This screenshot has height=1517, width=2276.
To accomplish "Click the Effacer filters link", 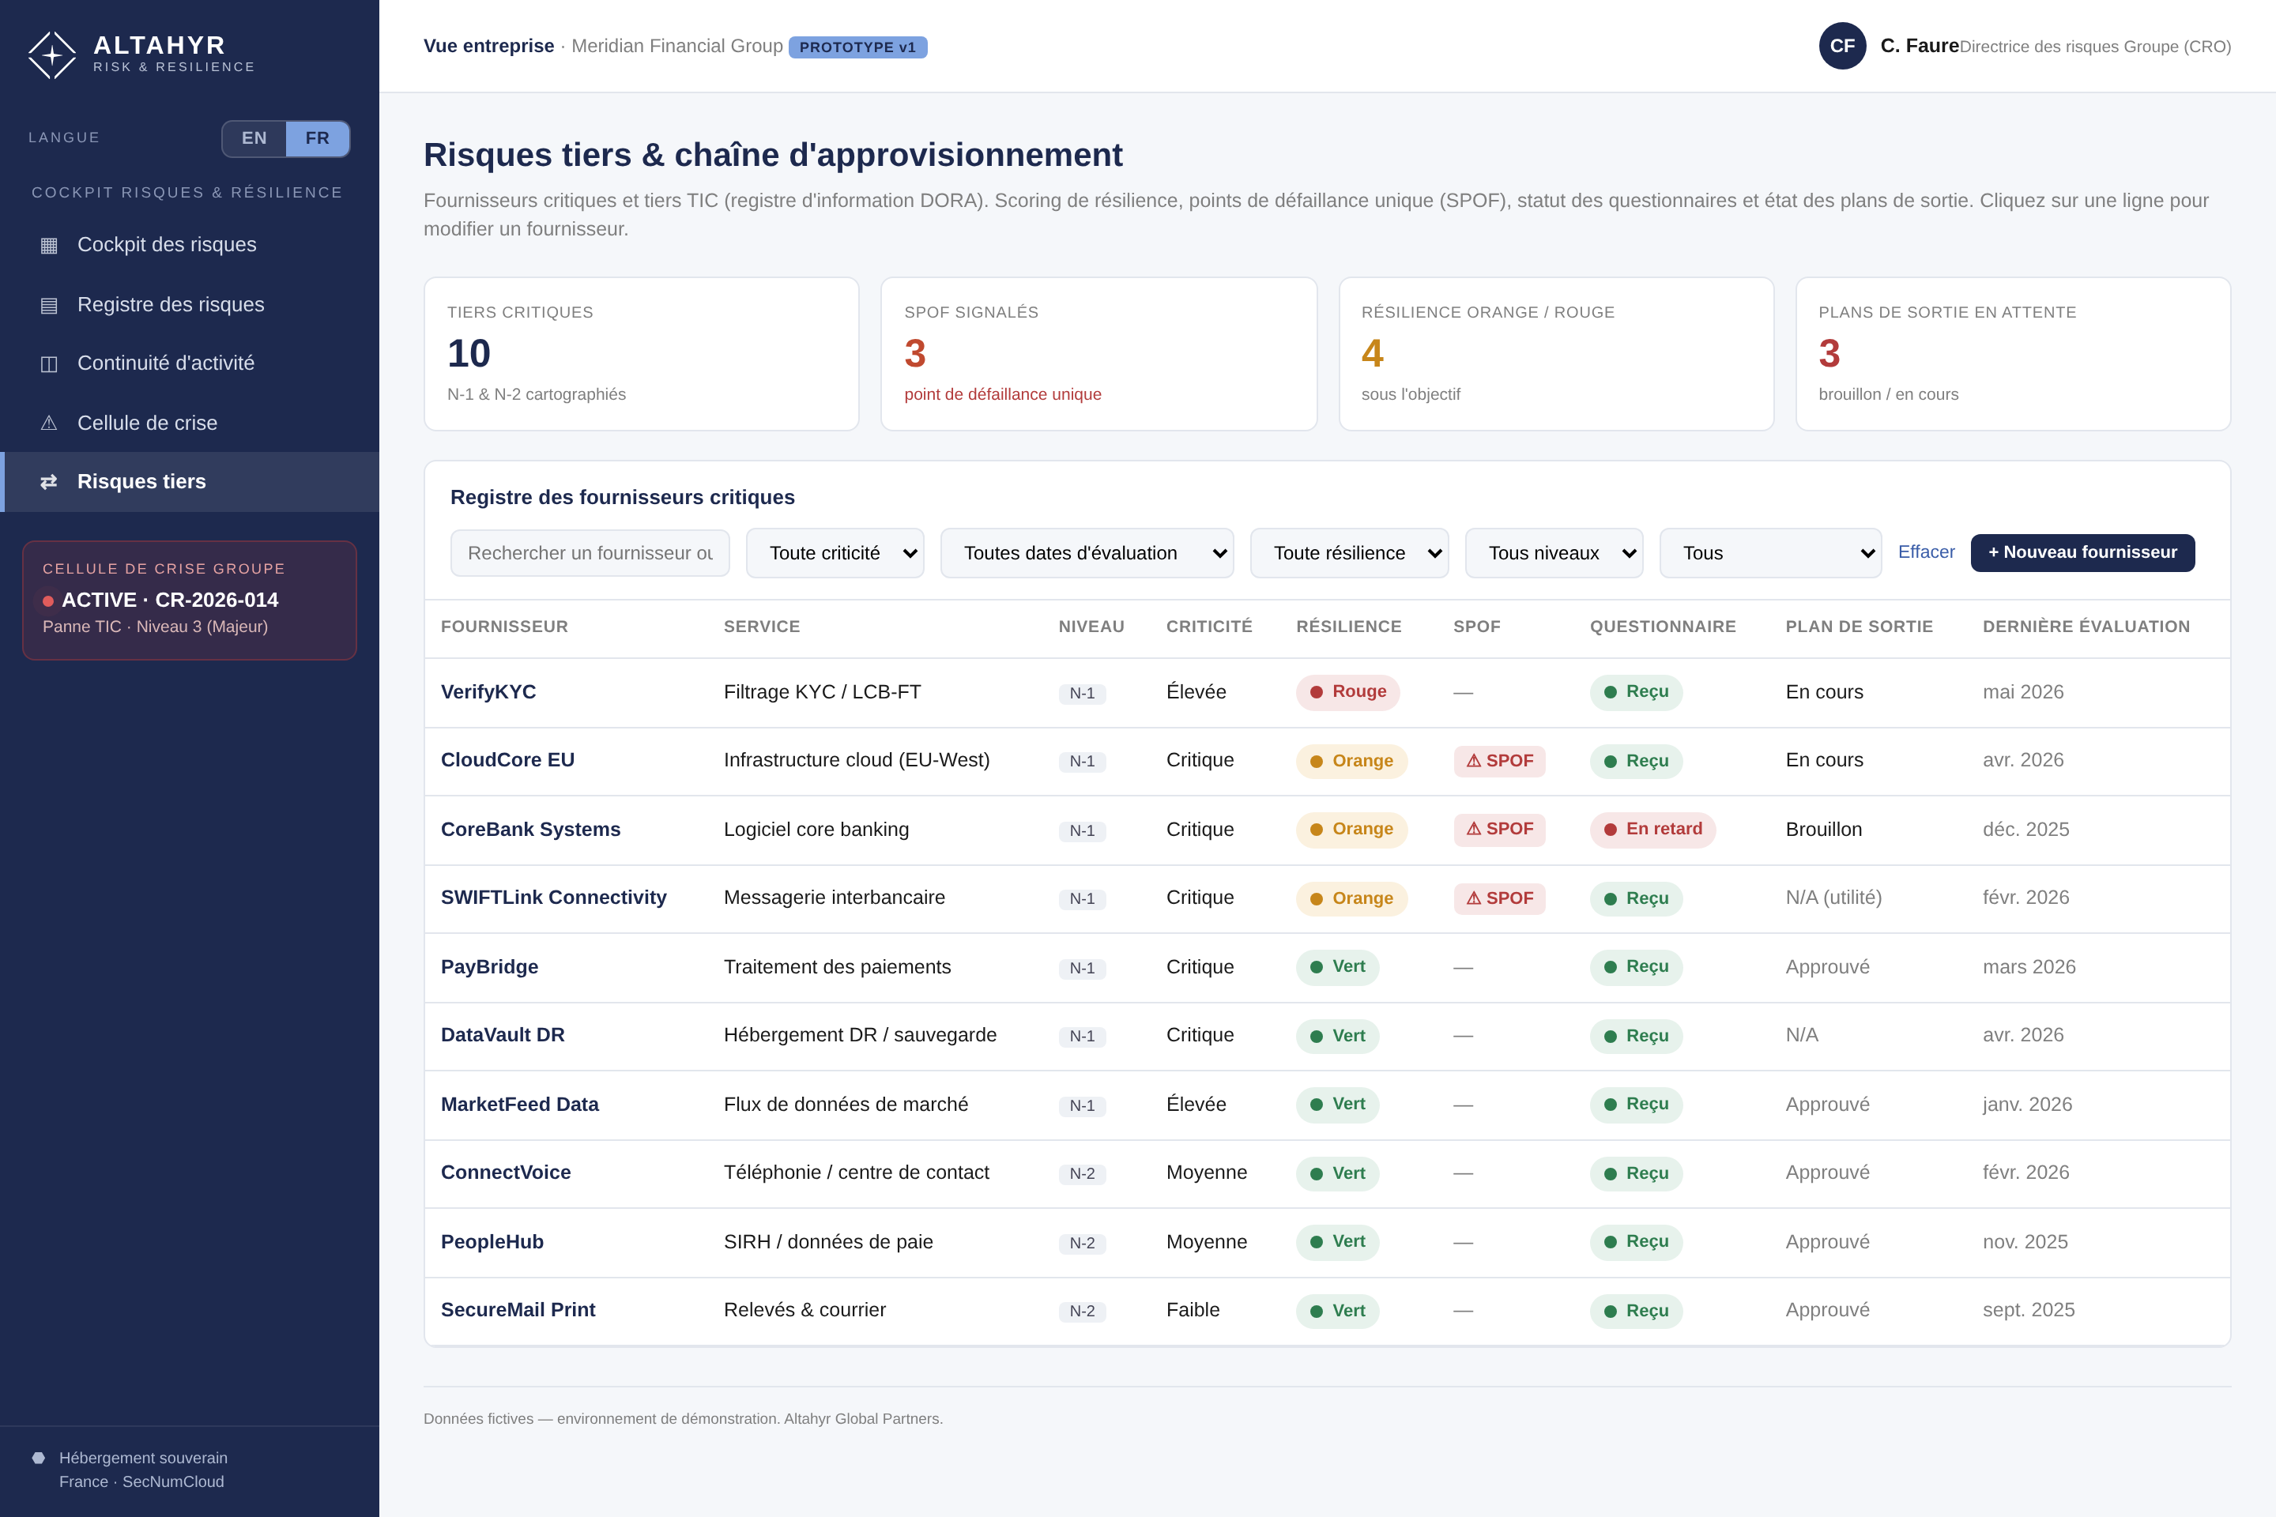I will point(1926,552).
